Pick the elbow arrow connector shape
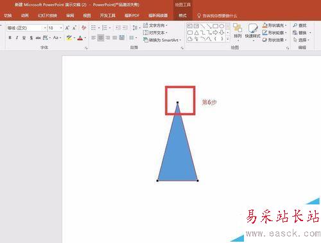Image resolution: width=321 pixels, height=243 pixels. (x=209, y=33)
